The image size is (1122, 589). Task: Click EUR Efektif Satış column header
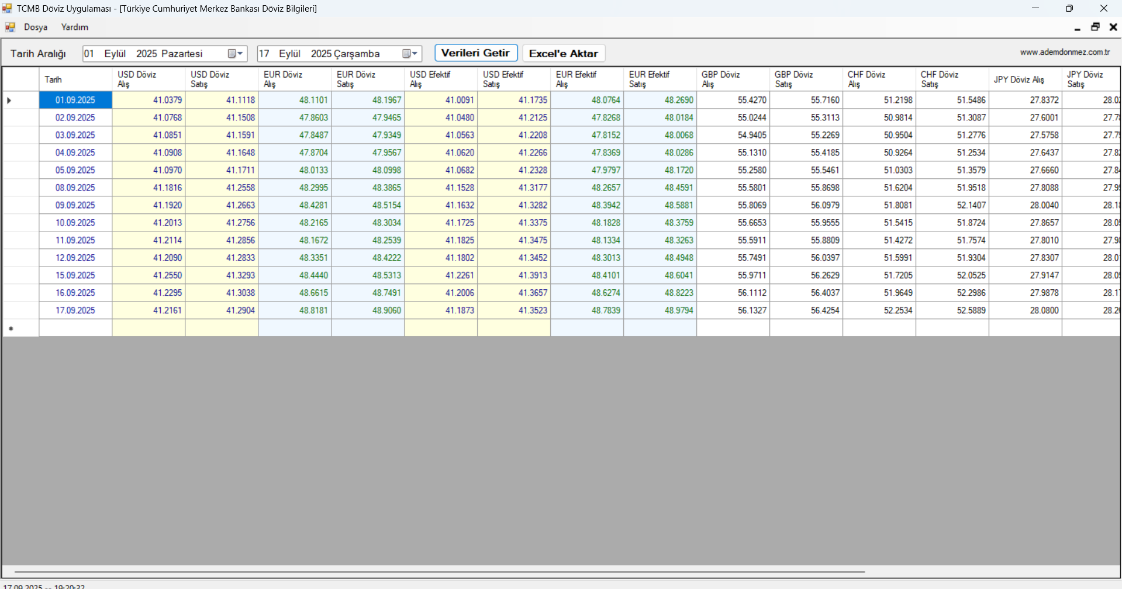pos(660,79)
